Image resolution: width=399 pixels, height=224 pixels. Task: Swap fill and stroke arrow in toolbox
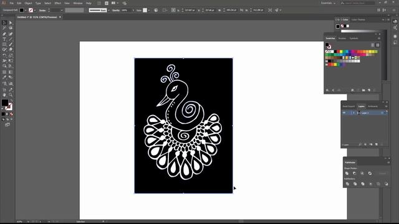pos(11,101)
